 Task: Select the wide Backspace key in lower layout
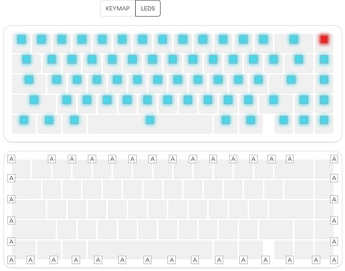(x=294, y=169)
